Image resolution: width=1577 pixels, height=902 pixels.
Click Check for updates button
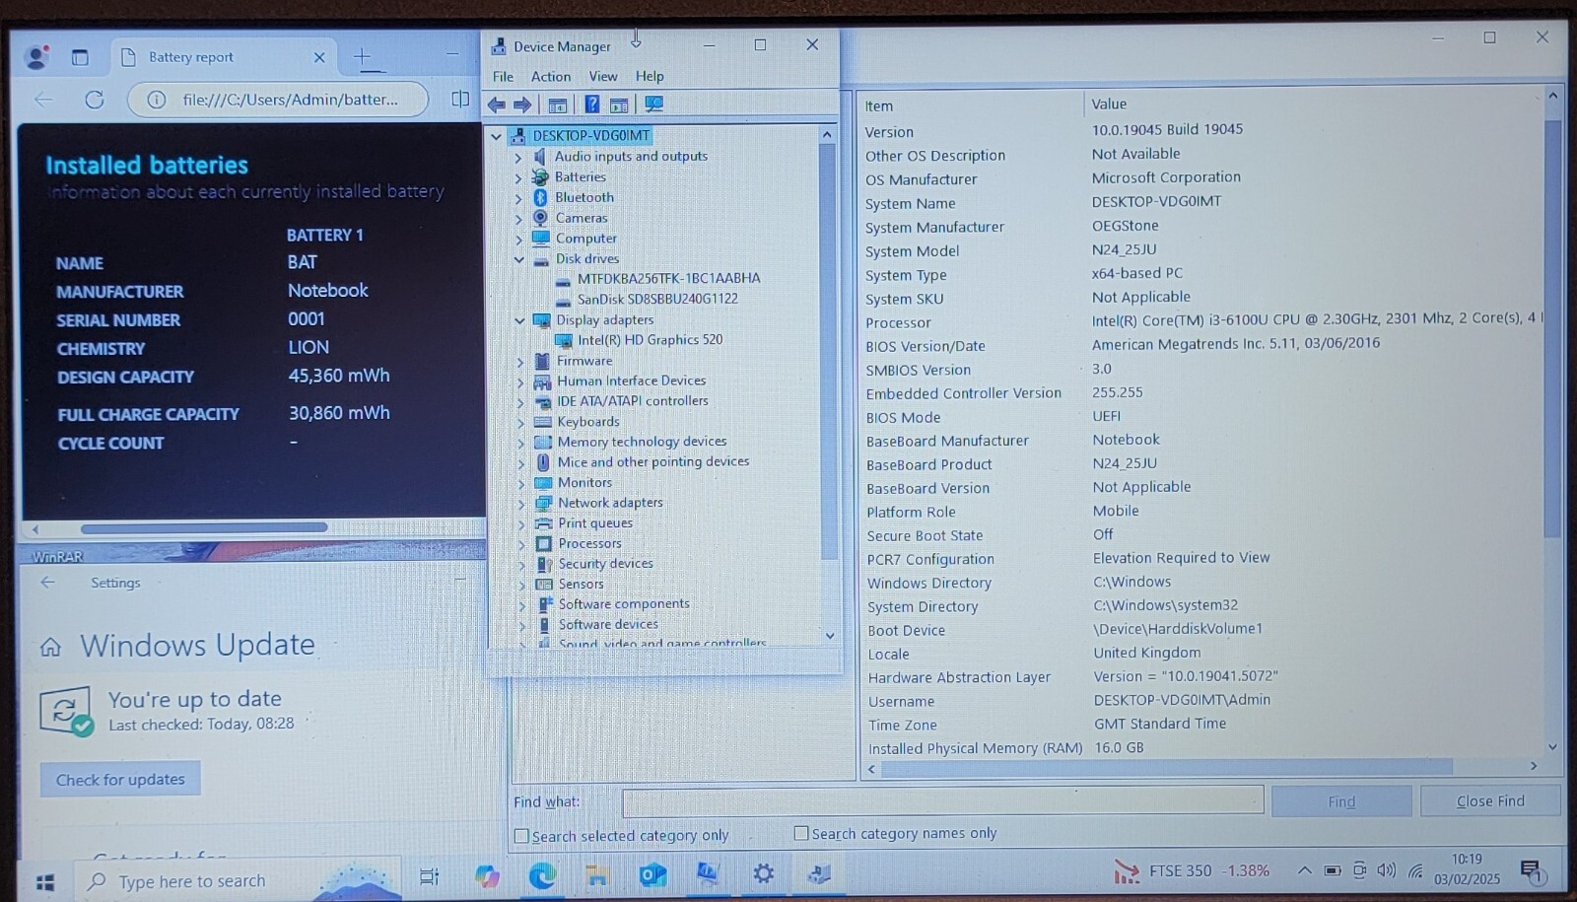tap(120, 780)
